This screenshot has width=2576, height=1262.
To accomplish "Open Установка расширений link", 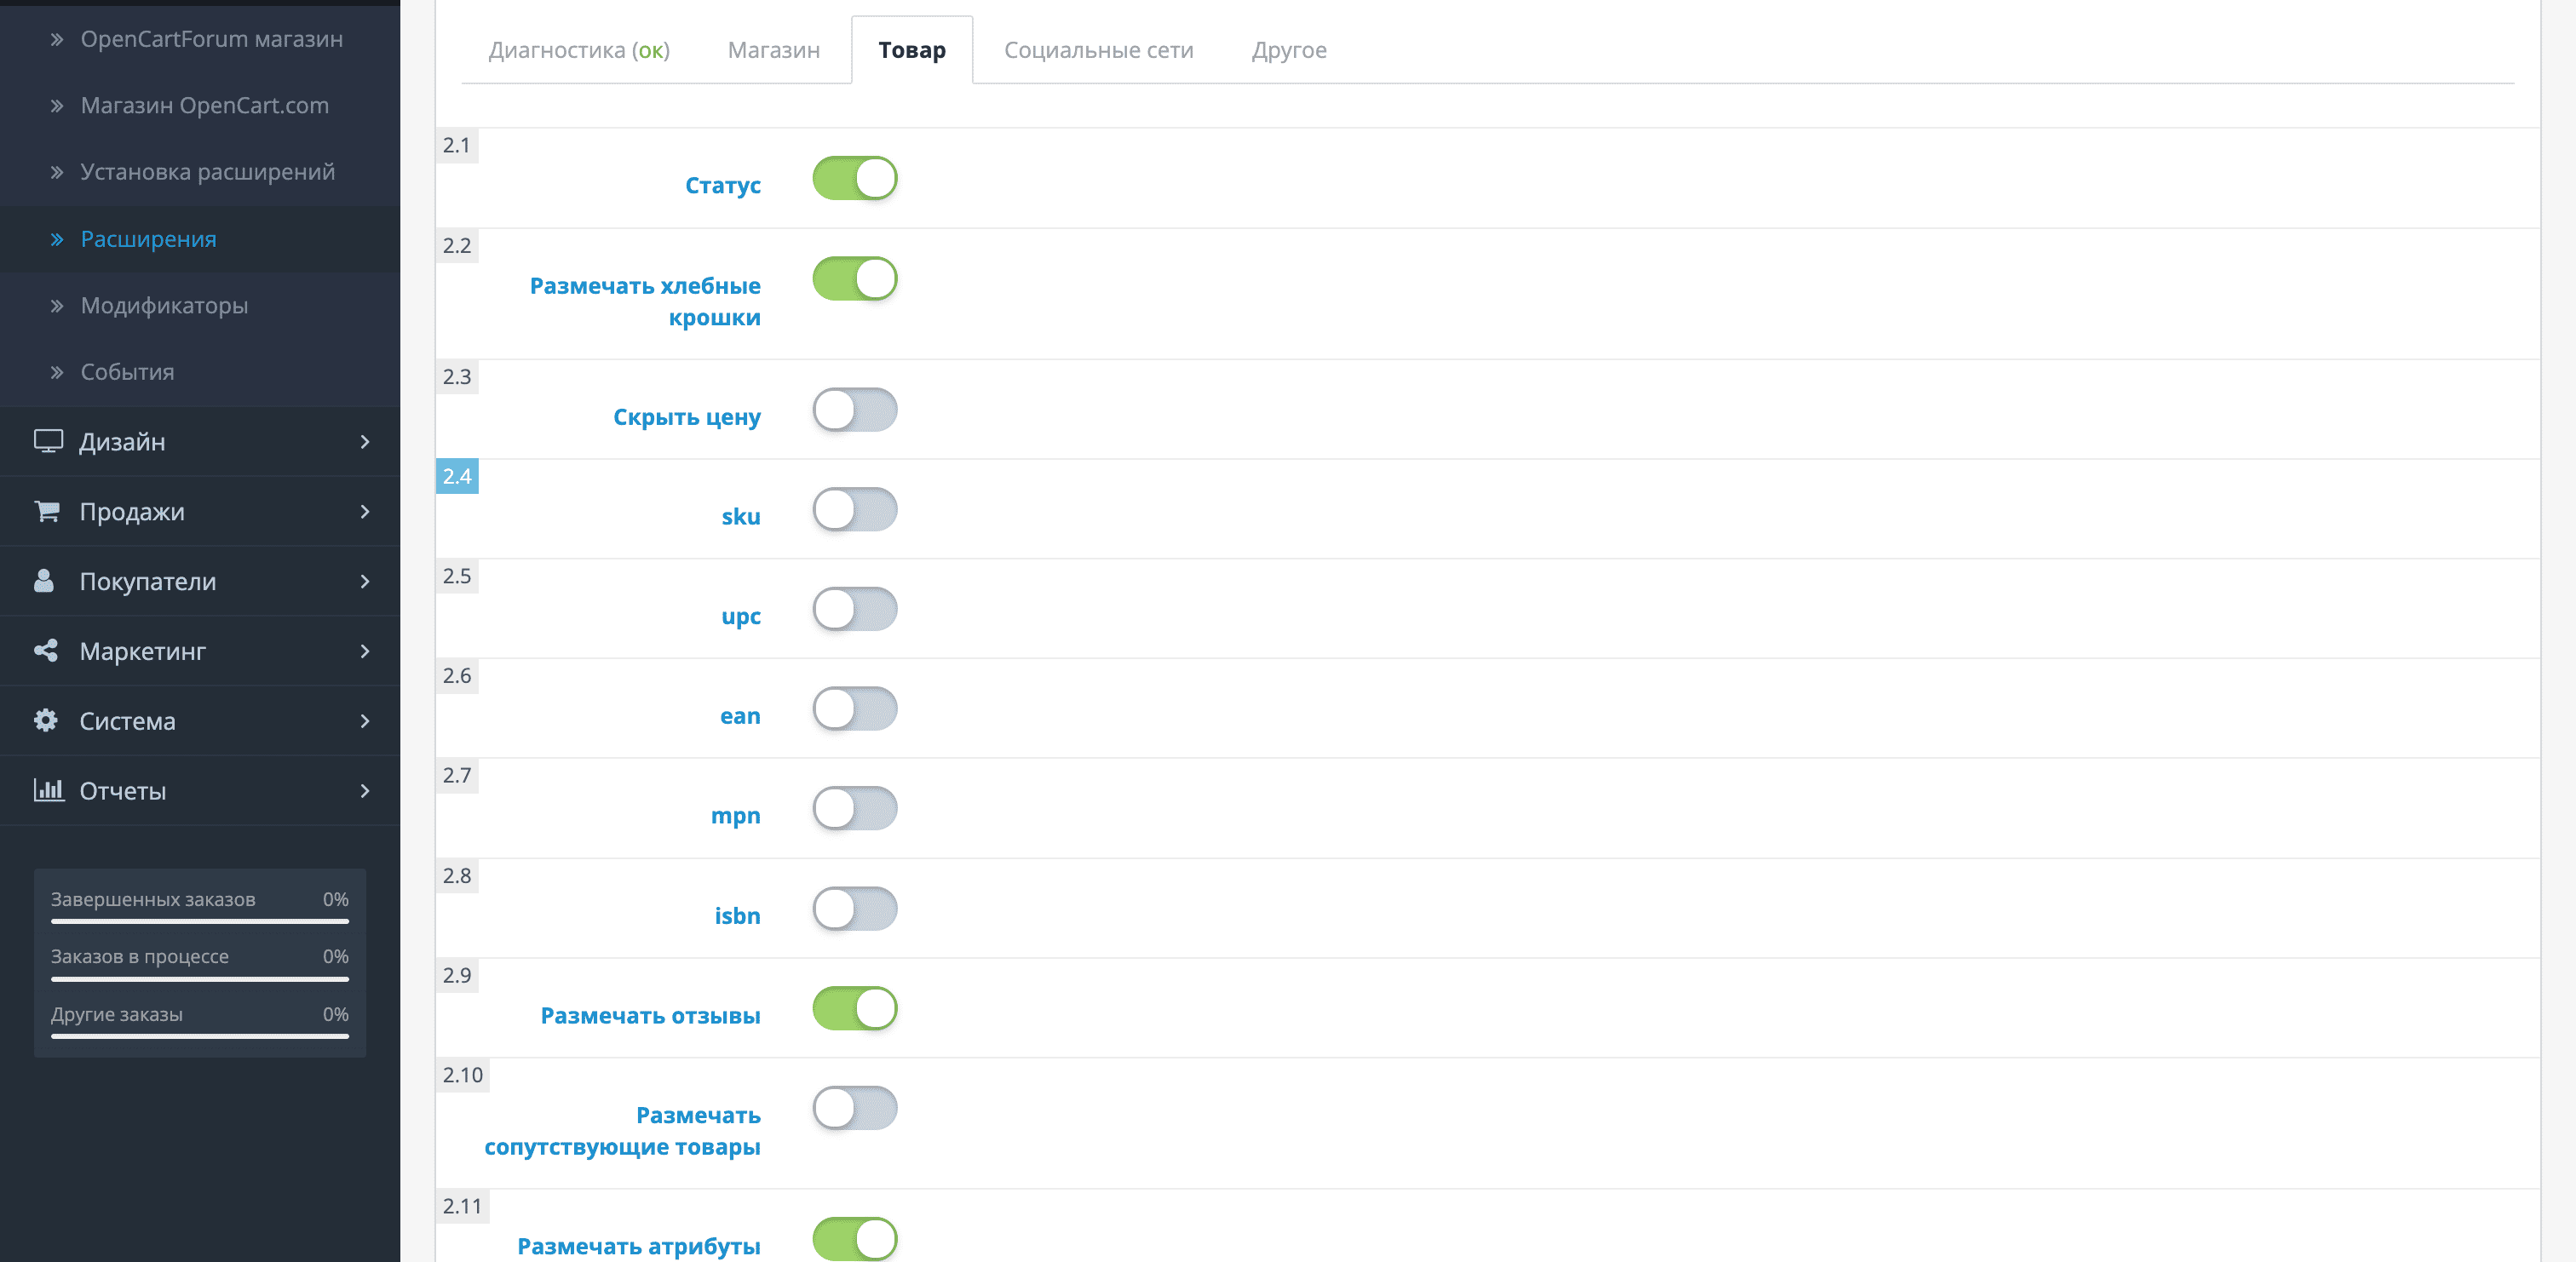I will (207, 172).
